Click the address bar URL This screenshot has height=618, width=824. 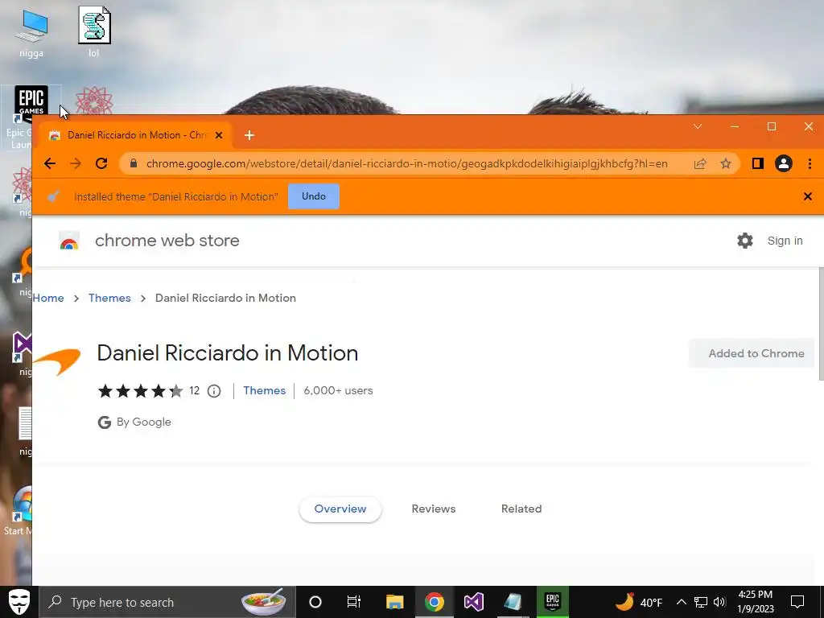[406, 163]
